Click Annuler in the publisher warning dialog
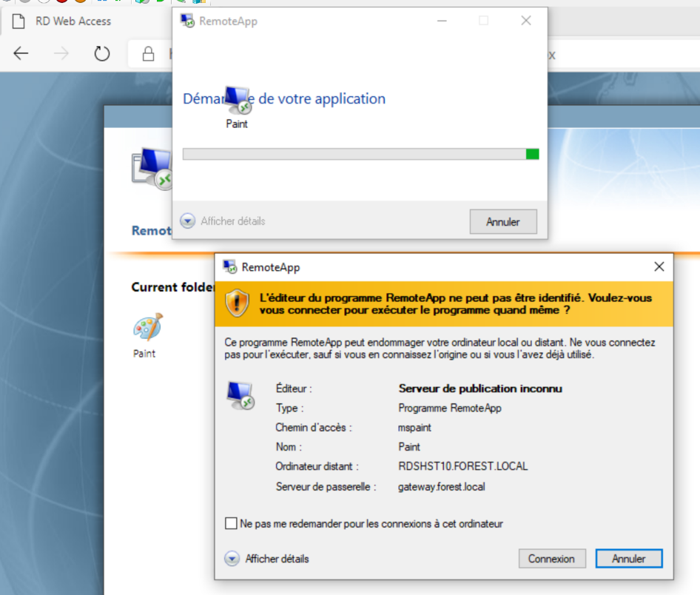Viewport: 700px width, 595px height. 628,559
